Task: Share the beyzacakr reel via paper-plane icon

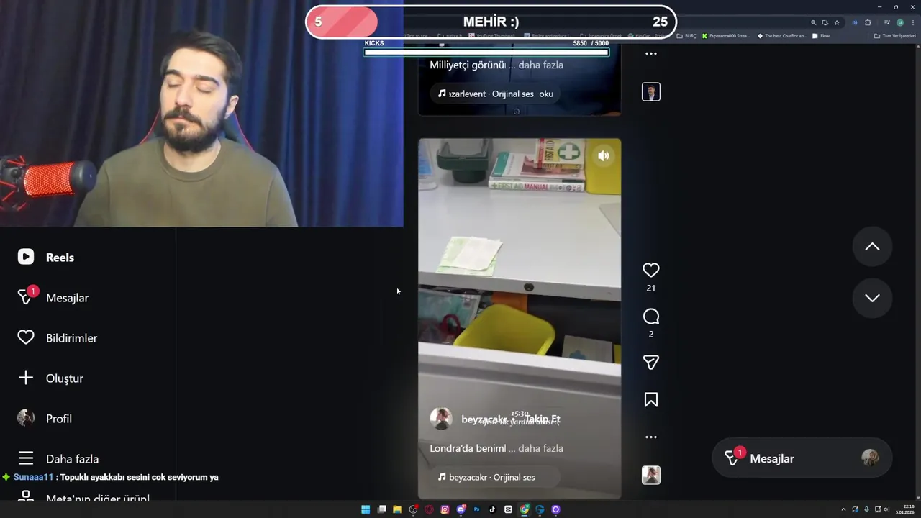Action: click(x=650, y=363)
